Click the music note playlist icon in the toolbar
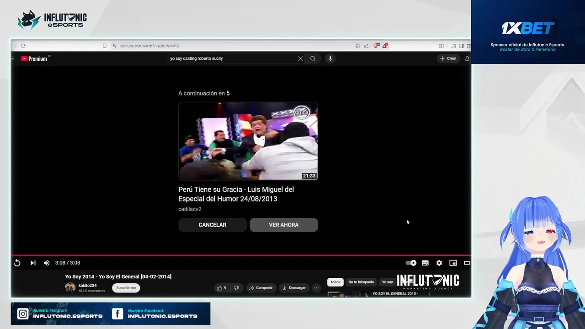 coord(453,46)
